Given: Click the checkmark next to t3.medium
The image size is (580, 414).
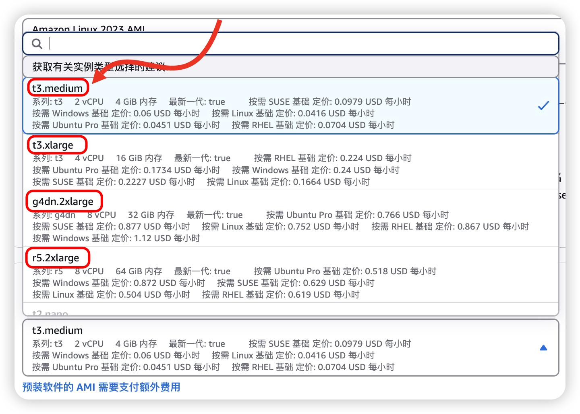Looking at the screenshot, I should pyautogui.click(x=543, y=106).
